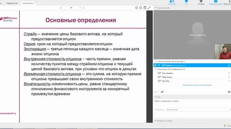Screen dimensions: 231x129
Task: Click the Рекордер (recorder) toolbar icon
Action: [x=201, y=2]
